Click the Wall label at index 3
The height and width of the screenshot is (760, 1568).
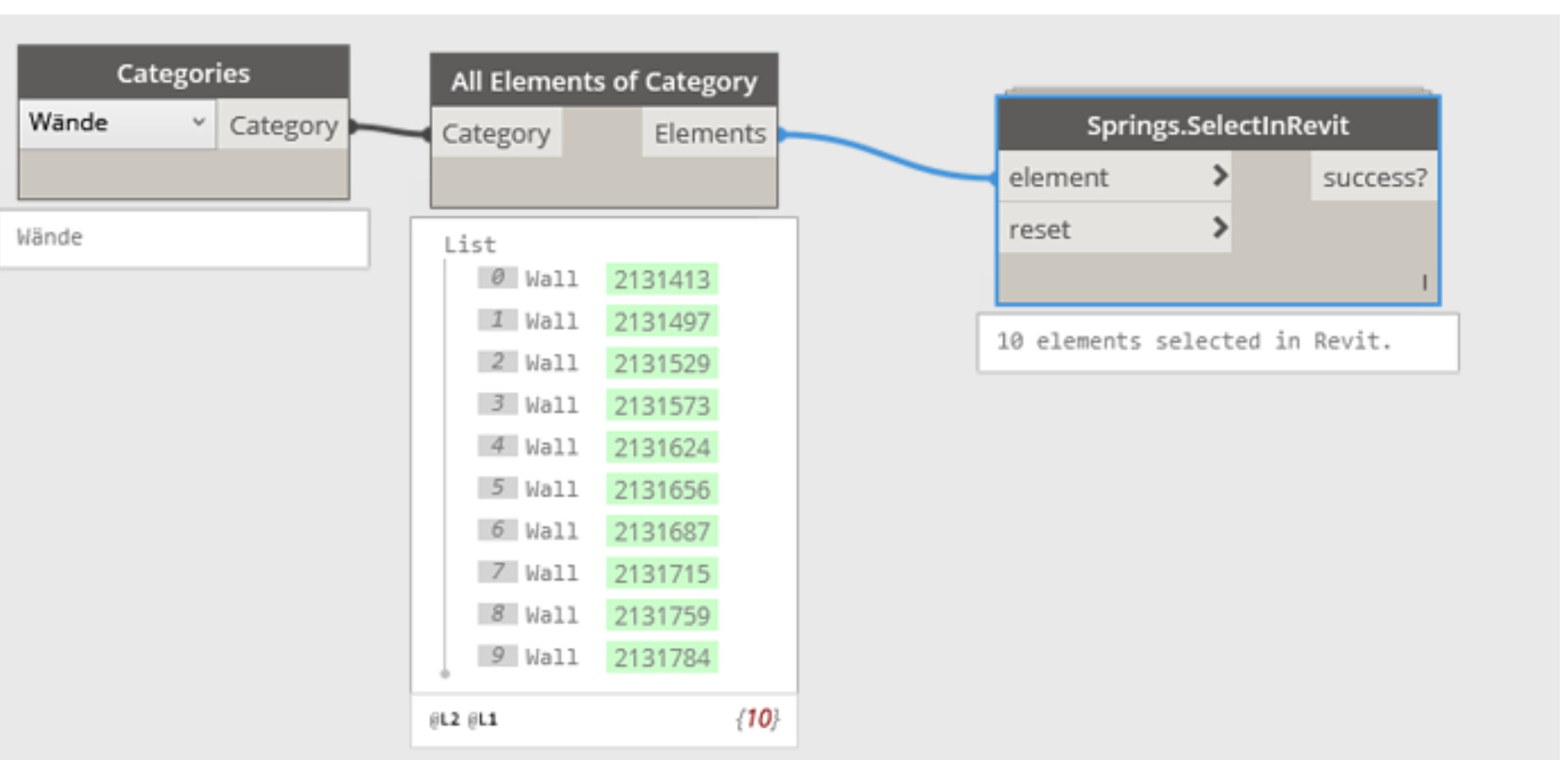tap(552, 405)
